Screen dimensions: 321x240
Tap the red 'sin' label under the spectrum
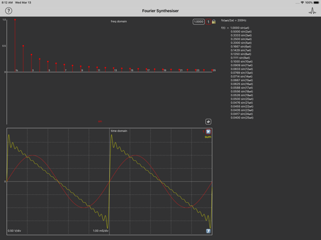click(x=100, y=121)
